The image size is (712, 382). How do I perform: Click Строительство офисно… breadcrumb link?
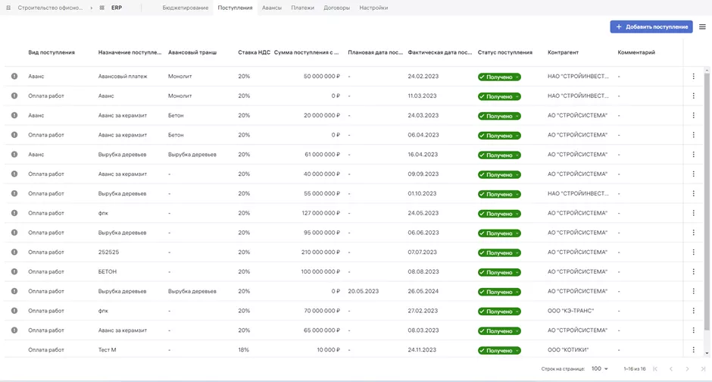click(48, 8)
